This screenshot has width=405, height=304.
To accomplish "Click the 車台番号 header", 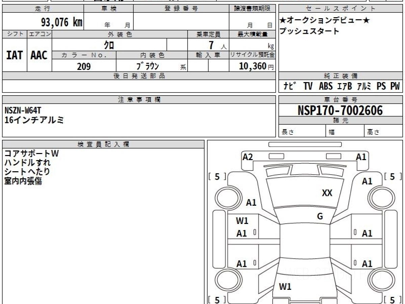I will point(341,100).
